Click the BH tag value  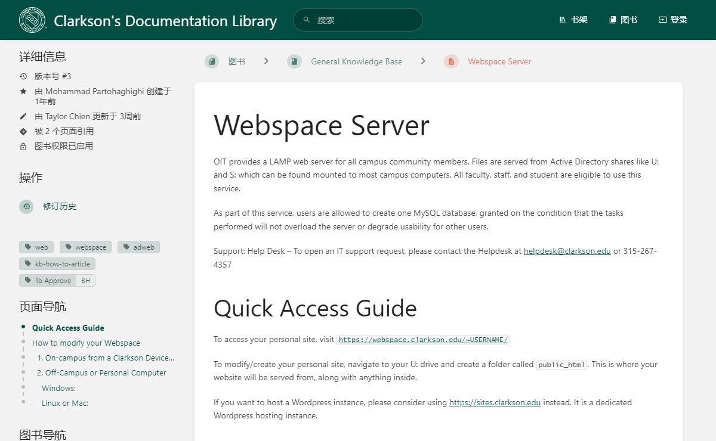pyautogui.click(x=86, y=280)
